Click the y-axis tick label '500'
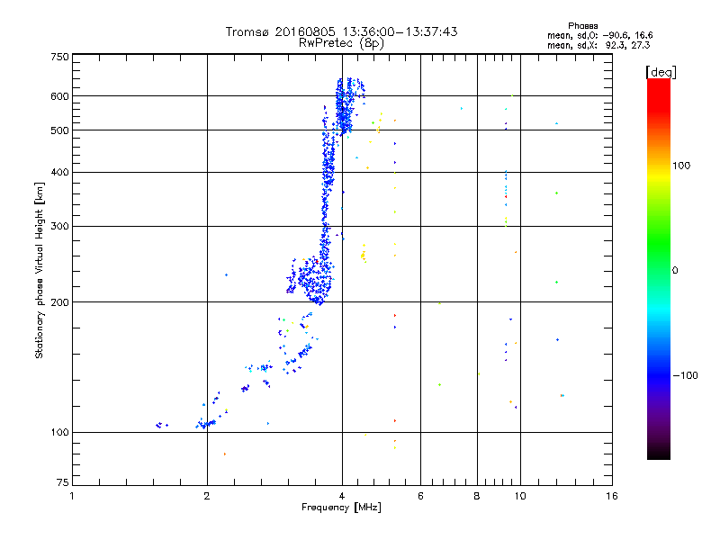720x540 pixels. coord(59,130)
